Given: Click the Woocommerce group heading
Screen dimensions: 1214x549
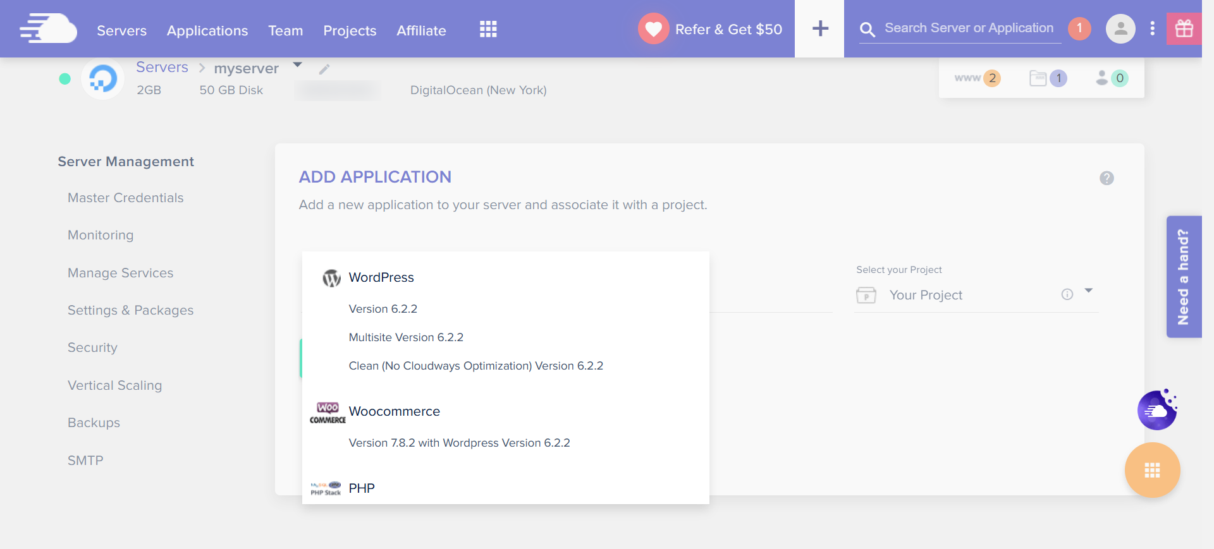Looking at the screenshot, I should [394, 411].
